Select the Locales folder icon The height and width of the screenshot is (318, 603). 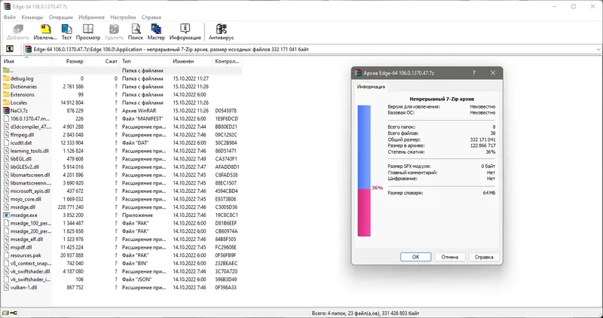(6, 102)
